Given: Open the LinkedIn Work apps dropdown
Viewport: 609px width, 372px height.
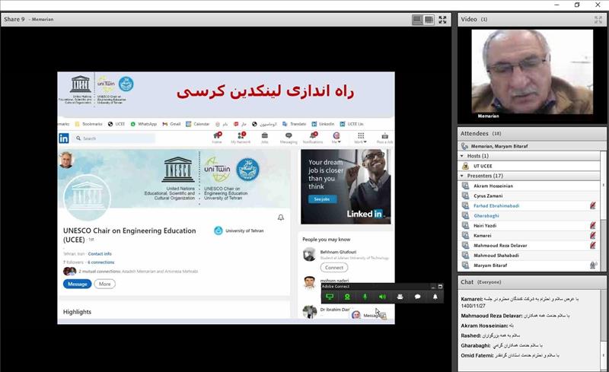Looking at the screenshot, I should click(x=360, y=138).
